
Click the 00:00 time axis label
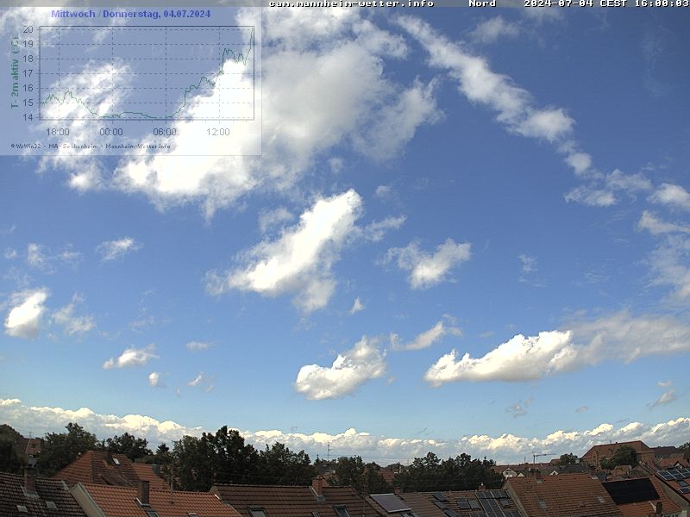[x=111, y=132]
